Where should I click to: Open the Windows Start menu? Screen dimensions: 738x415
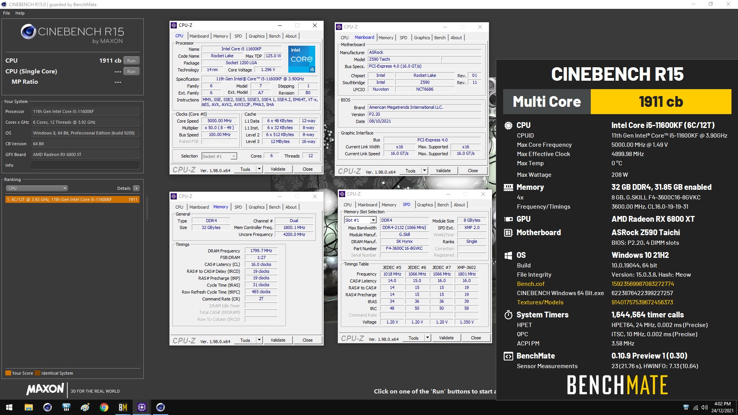coord(9,407)
